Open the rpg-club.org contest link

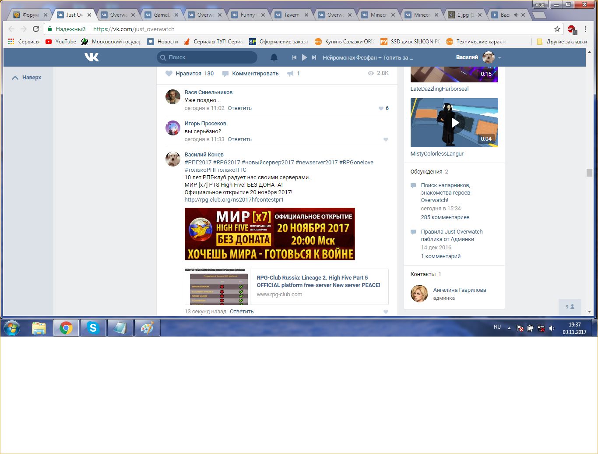[x=234, y=200]
